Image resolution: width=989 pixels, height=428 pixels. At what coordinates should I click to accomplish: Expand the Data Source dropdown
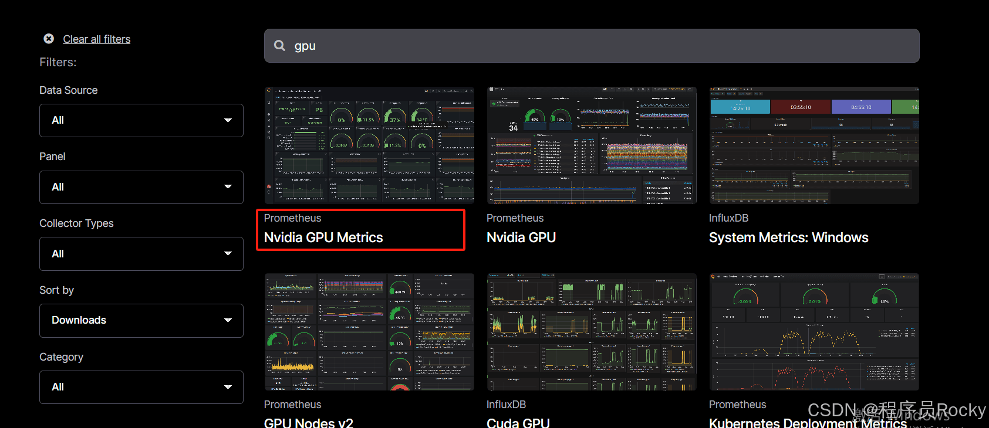pos(141,120)
